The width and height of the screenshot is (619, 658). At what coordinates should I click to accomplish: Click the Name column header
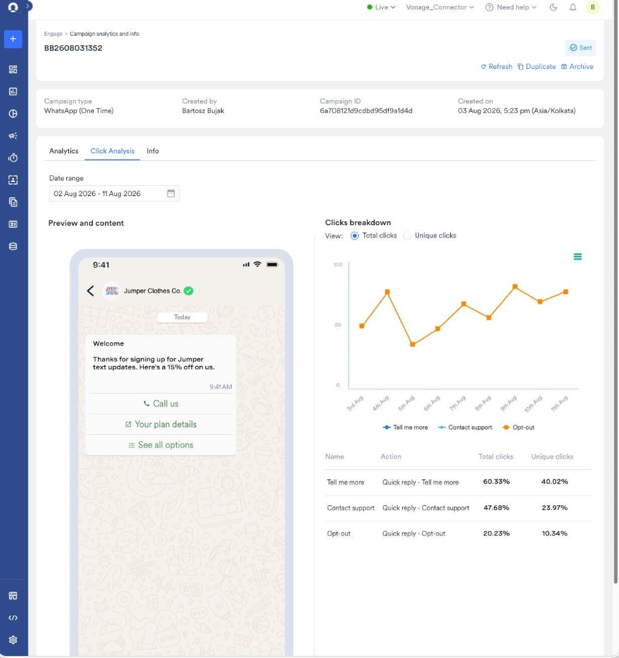click(x=335, y=456)
